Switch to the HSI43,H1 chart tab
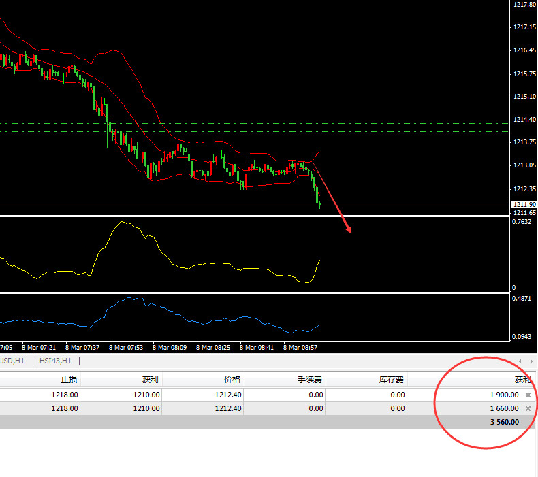The image size is (538, 477). point(55,361)
